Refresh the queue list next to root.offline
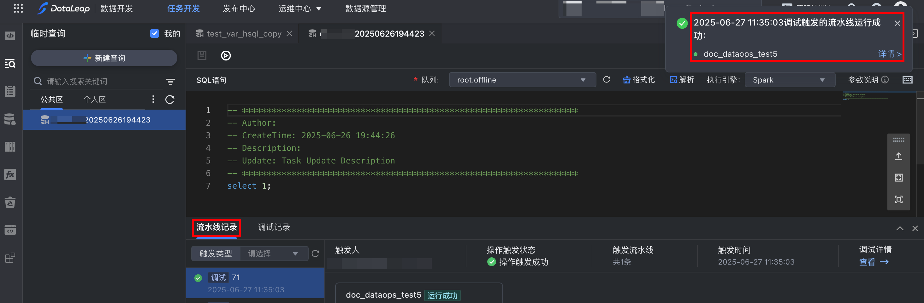This screenshot has height=303, width=924. [606, 79]
